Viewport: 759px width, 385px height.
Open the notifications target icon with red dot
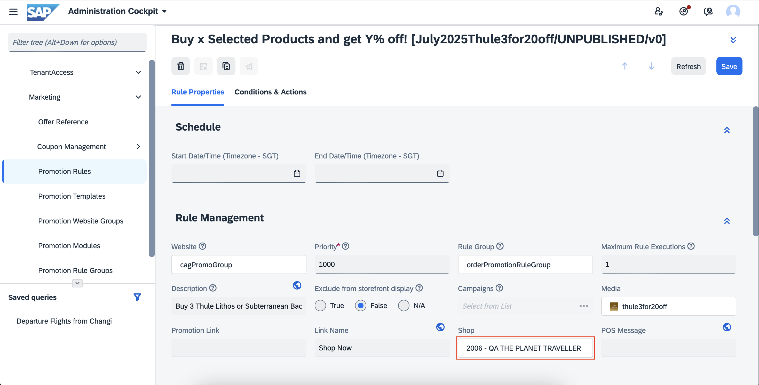684,12
